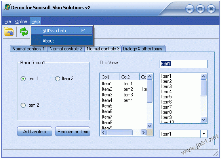Click the list view vertical scrollbar thumb
221x159 pixels.
click(x=150, y=91)
